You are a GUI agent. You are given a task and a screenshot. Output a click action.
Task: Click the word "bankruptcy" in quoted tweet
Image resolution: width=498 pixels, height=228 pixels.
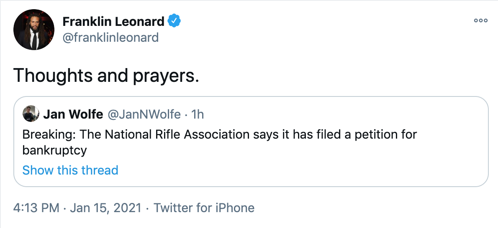54,150
